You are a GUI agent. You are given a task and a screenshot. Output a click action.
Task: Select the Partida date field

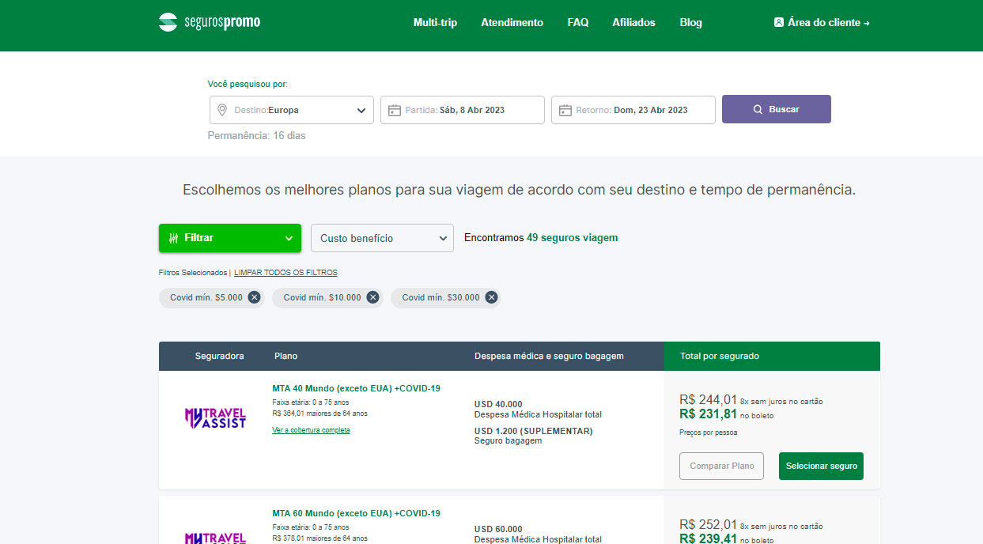point(463,110)
